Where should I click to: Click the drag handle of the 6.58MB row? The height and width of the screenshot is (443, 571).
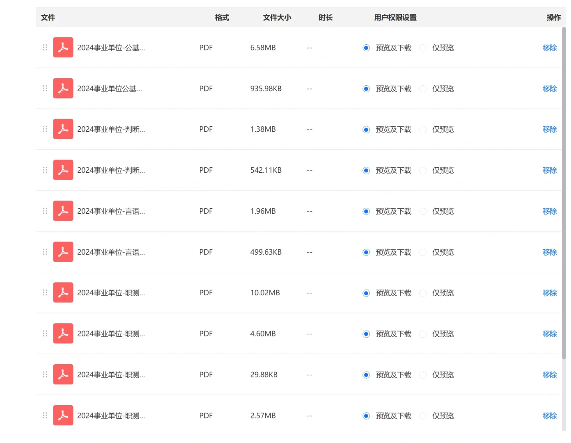coord(45,48)
